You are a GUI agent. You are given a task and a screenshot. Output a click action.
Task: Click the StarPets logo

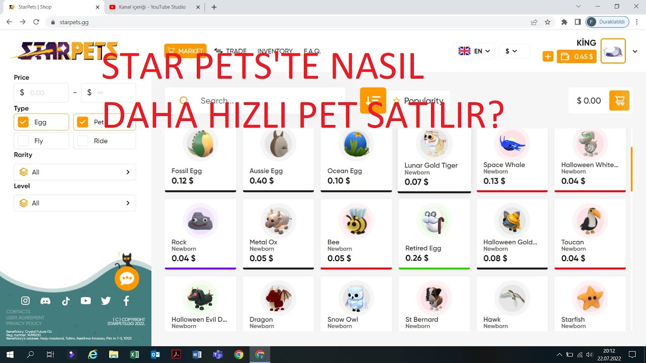64,51
